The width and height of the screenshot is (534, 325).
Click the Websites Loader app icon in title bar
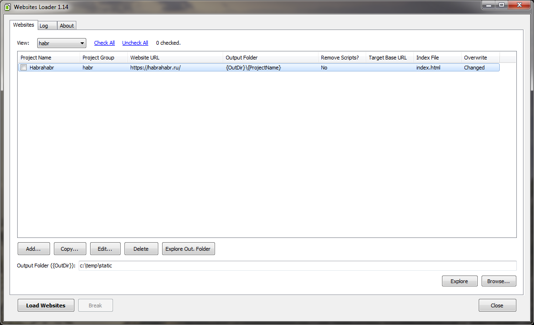click(x=7, y=7)
